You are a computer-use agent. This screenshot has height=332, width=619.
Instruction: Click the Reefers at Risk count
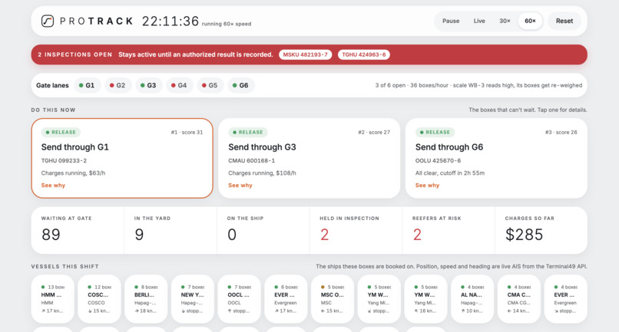pos(417,235)
